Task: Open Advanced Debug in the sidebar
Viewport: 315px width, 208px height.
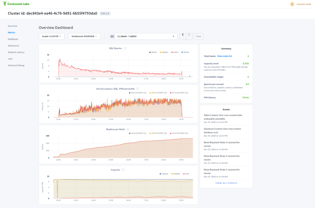Action: pyautogui.click(x=16, y=65)
